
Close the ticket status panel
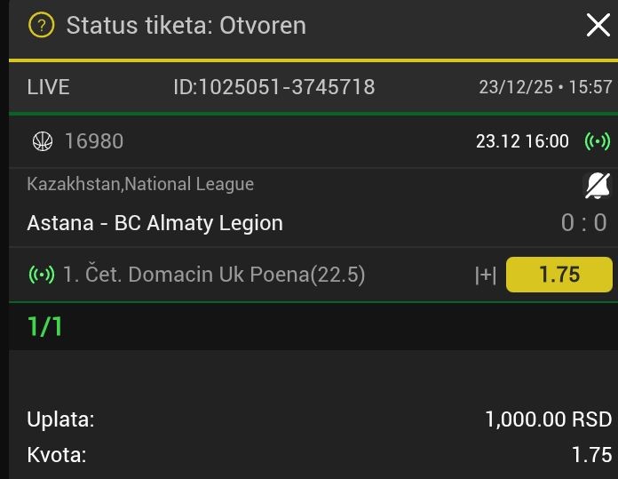point(598,25)
